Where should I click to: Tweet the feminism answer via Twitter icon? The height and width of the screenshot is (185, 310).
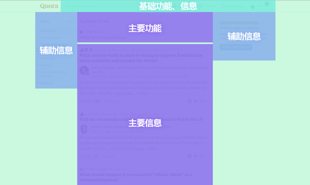(x=195, y=101)
